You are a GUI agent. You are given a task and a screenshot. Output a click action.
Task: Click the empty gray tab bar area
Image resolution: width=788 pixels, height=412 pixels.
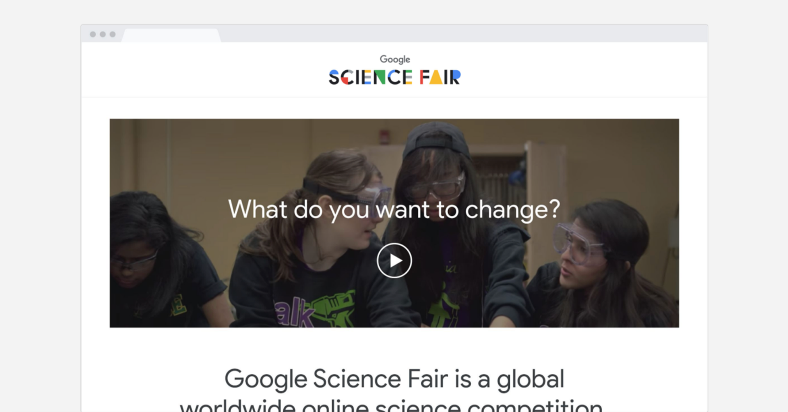point(464,34)
